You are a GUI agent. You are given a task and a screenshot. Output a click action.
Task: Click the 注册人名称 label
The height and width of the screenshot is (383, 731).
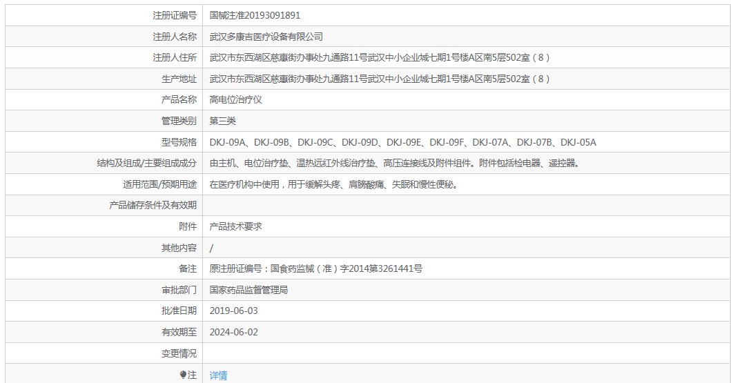(175, 37)
